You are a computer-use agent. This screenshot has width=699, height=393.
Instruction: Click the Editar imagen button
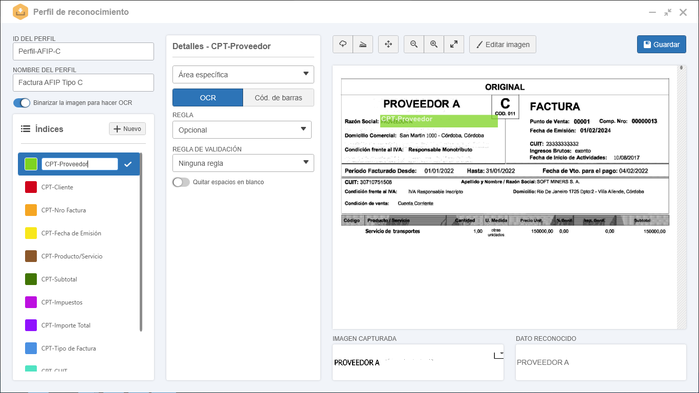point(503,45)
